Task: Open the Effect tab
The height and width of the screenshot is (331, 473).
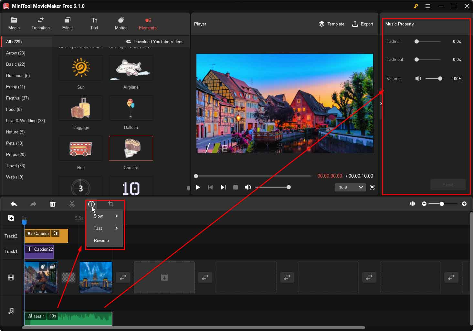Action: 68,24
